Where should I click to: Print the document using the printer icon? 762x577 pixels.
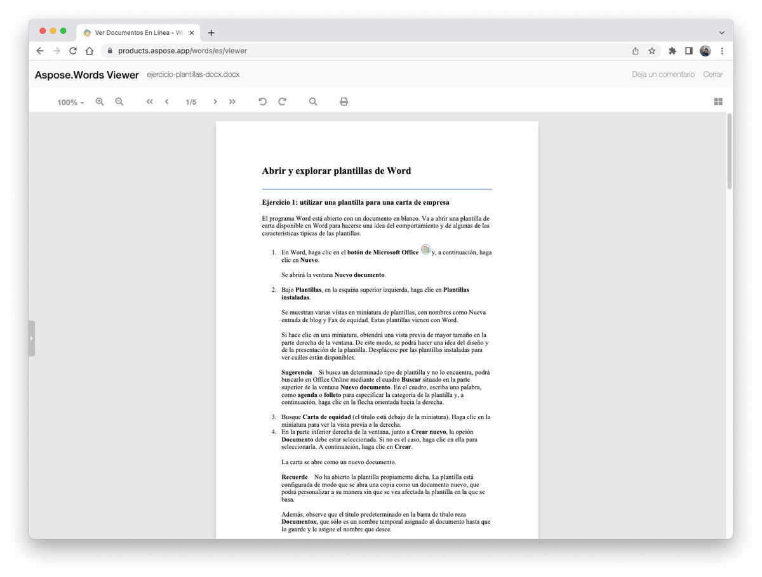(x=344, y=101)
